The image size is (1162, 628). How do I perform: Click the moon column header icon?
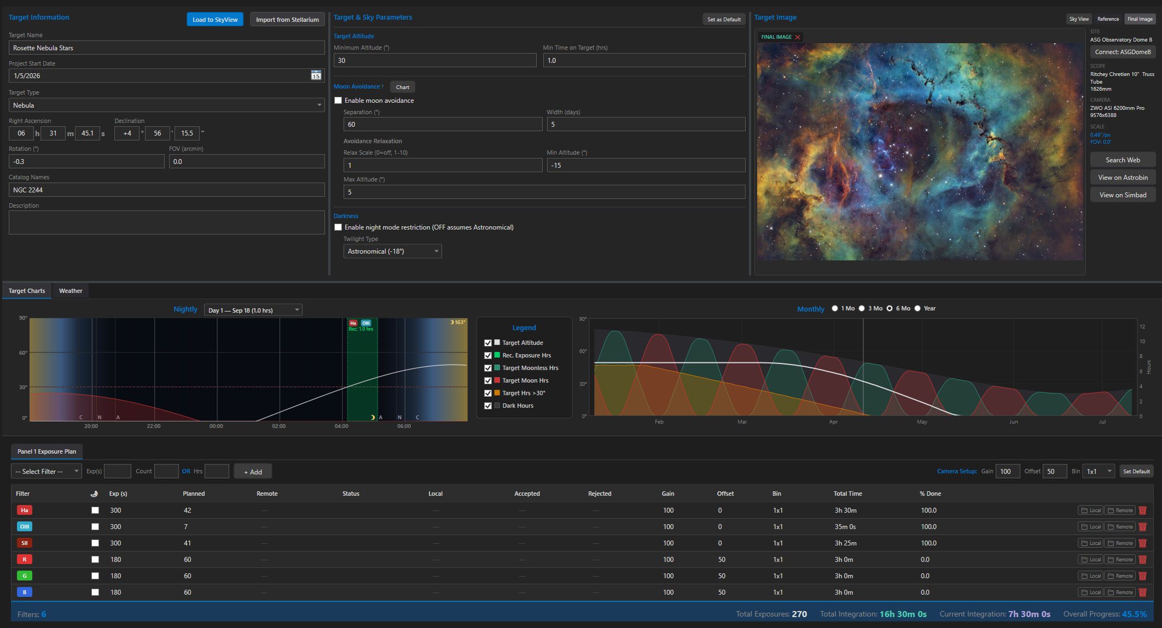(x=94, y=494)
